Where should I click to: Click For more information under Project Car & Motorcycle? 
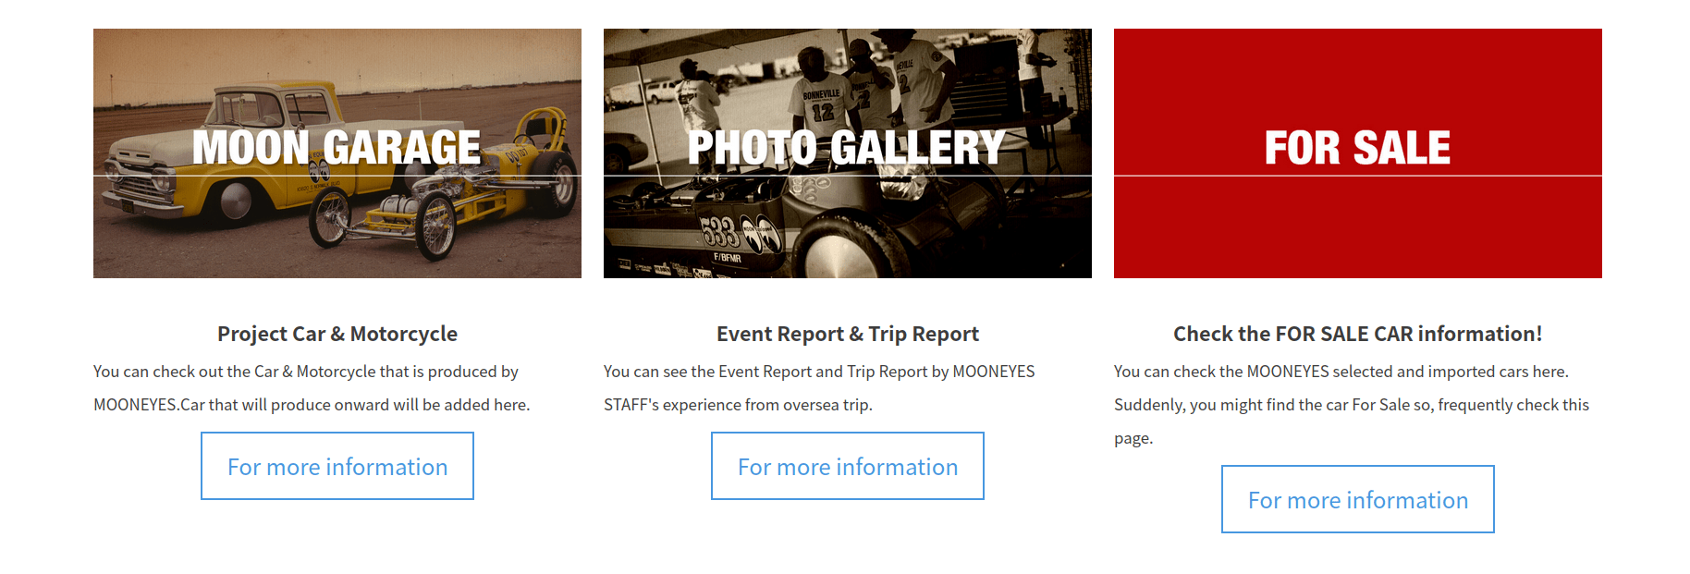pyautogui.click(x=337, y=466)
